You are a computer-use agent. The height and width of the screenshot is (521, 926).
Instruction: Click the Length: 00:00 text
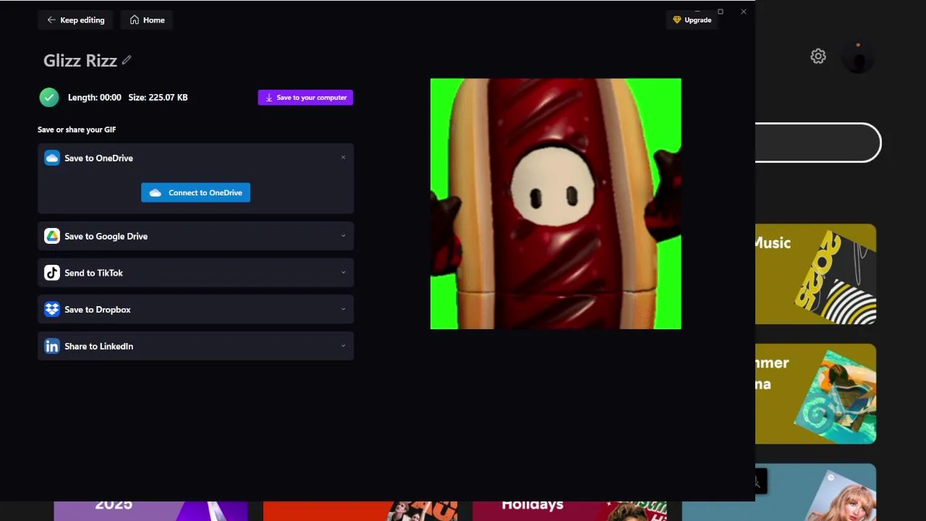coord(95,98)
